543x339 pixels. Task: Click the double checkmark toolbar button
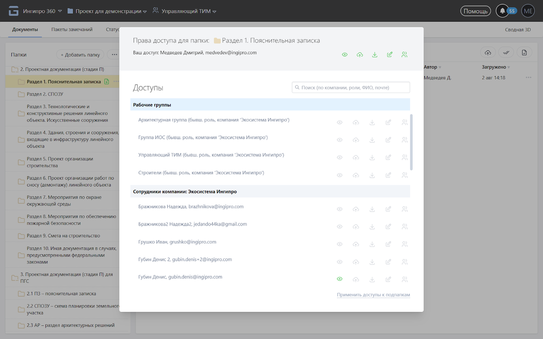(506, 53)
